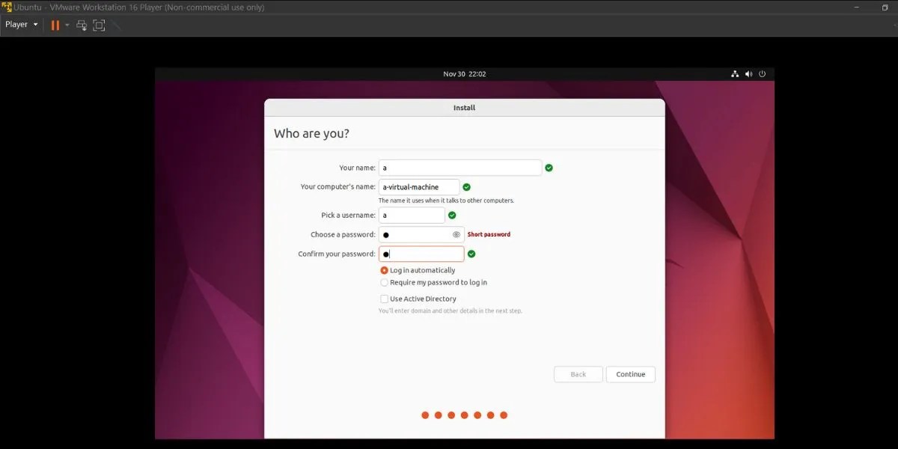Click the power icon in the top bar
Screen dimensions: 898x449
click(x=762, y=73)
